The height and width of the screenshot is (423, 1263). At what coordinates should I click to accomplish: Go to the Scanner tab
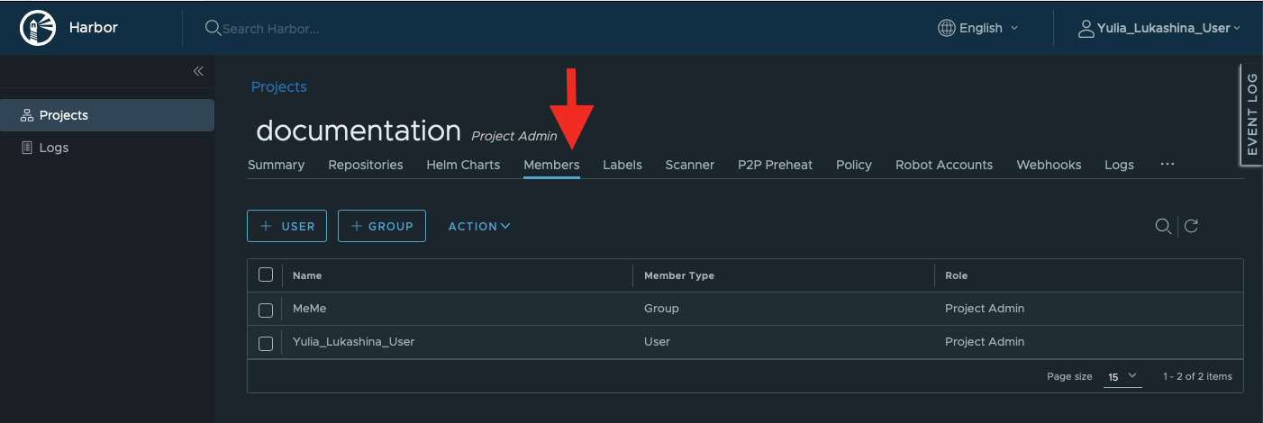[x=690, y=165]
